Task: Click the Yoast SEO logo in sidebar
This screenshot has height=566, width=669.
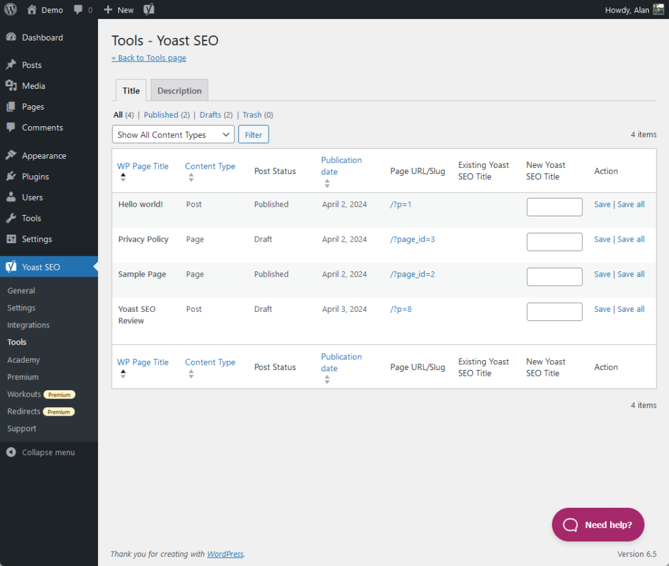Action: [x=11, y=267]
